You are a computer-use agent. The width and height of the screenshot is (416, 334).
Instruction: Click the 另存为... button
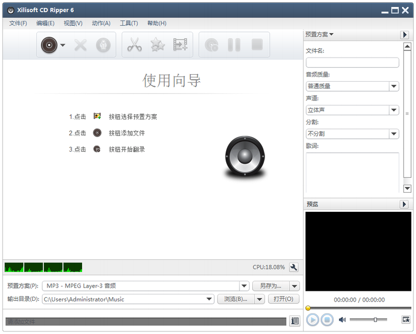[x=270, y=286]
